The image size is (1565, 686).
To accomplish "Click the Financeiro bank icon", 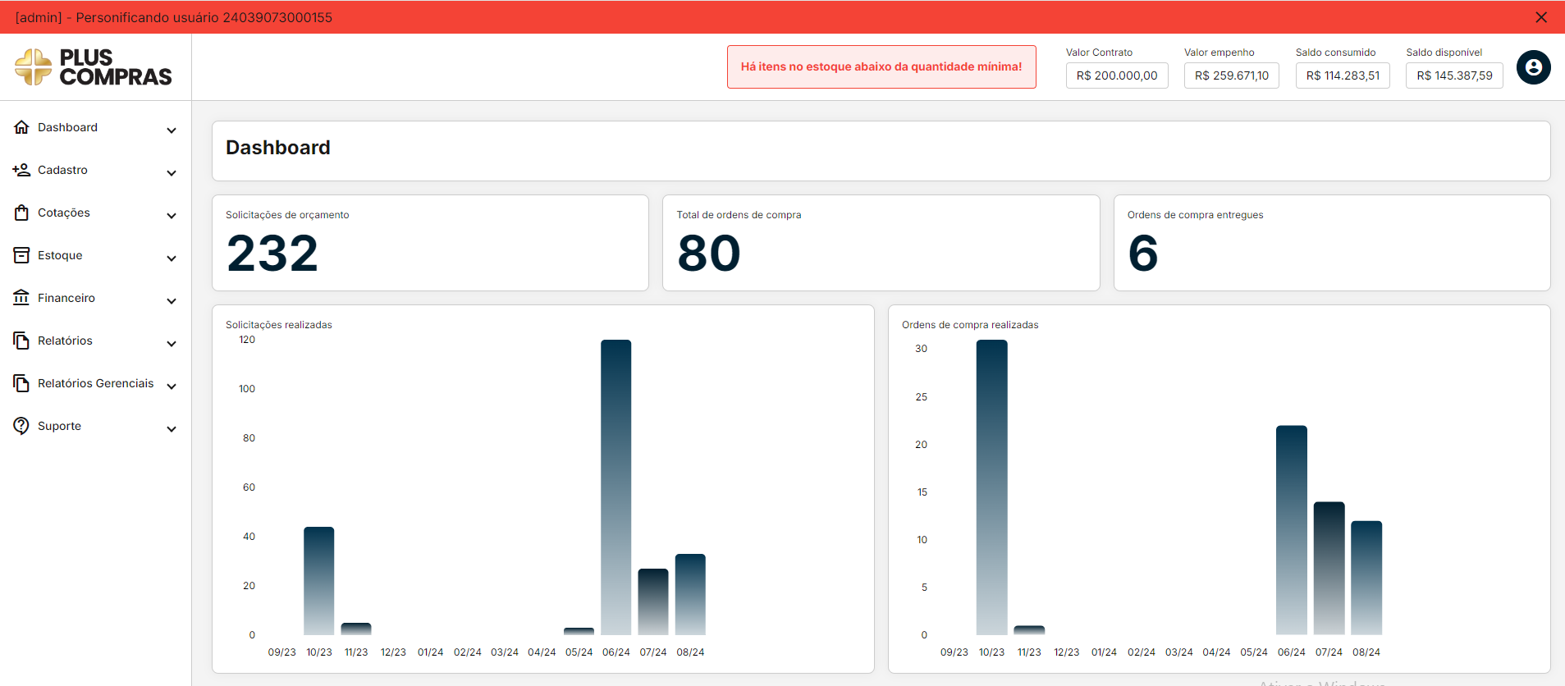I will click(21, 298).
